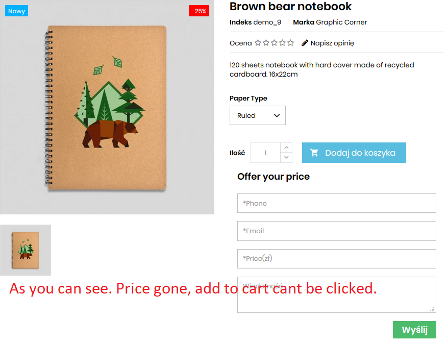Click the Wiadomość message textarea
The image size is (447, 342).
click(x=337, y=295)
